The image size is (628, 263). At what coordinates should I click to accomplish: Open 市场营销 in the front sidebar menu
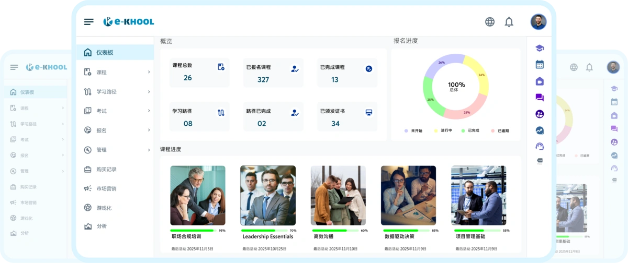(106, 188)
